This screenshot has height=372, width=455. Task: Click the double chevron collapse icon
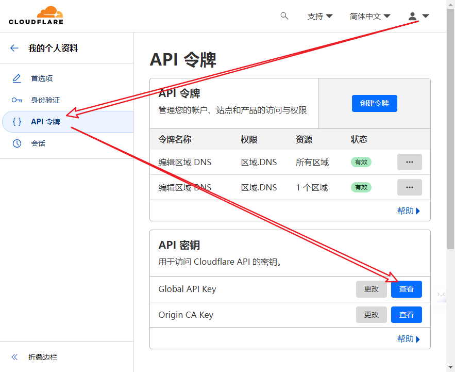click(14, 357)
